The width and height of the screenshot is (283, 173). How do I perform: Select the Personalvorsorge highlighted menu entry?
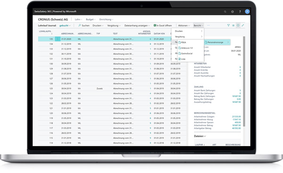pyautogui.click(x=217, y=42)
